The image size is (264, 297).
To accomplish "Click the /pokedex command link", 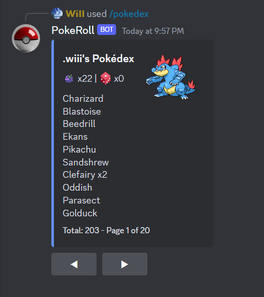I will click(x=129, y=14).
